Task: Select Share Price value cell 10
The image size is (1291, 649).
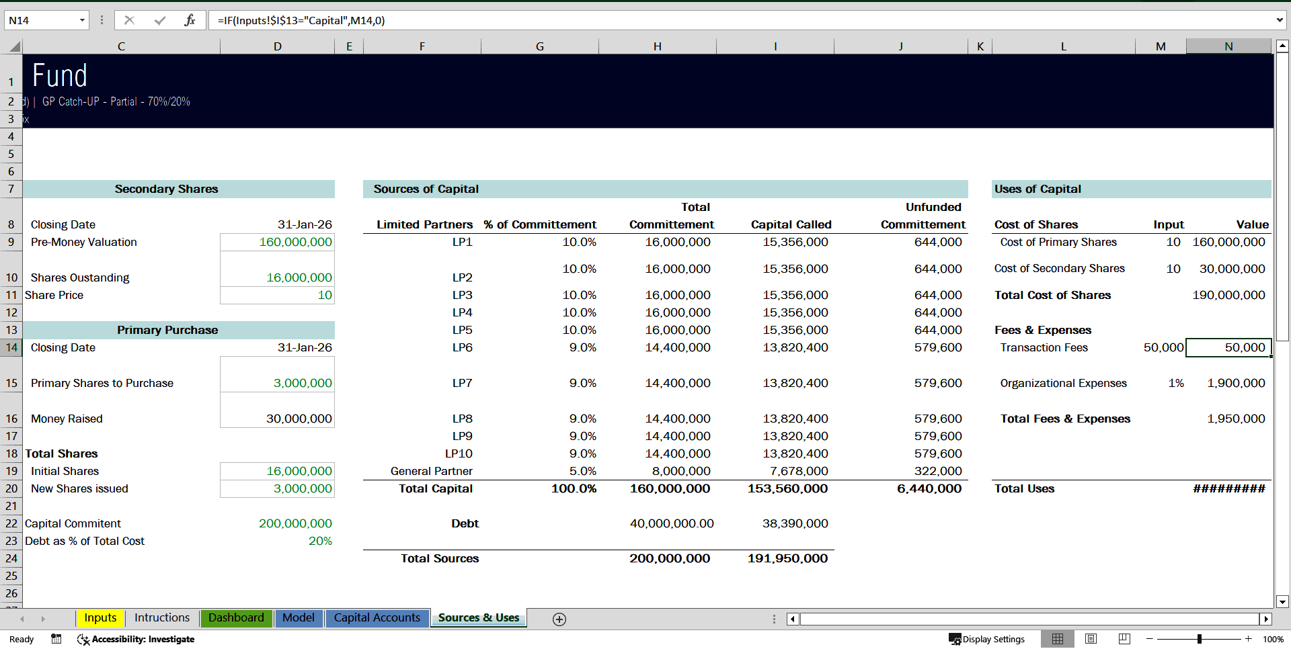Action: [x=277, y=295]
